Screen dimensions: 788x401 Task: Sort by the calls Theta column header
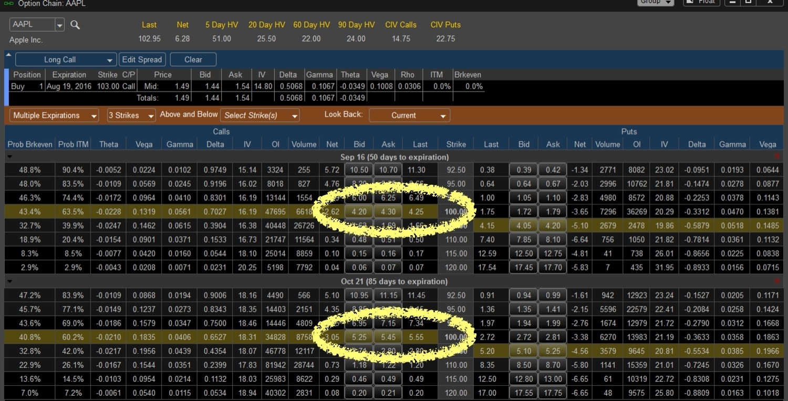(109, 144)
